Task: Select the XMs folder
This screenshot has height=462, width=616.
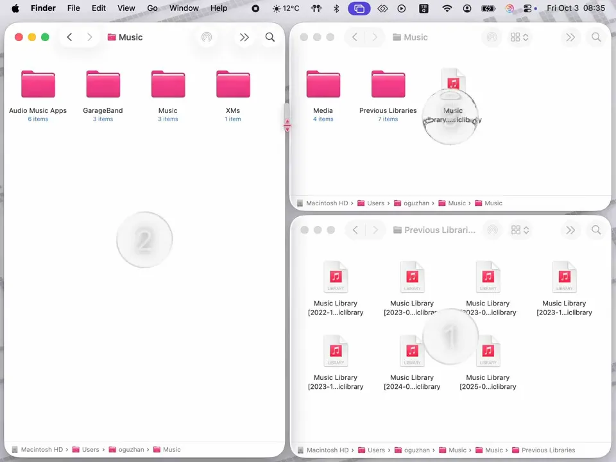Action: (233, 85)
